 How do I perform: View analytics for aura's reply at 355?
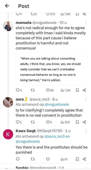[x=65, y=122]
